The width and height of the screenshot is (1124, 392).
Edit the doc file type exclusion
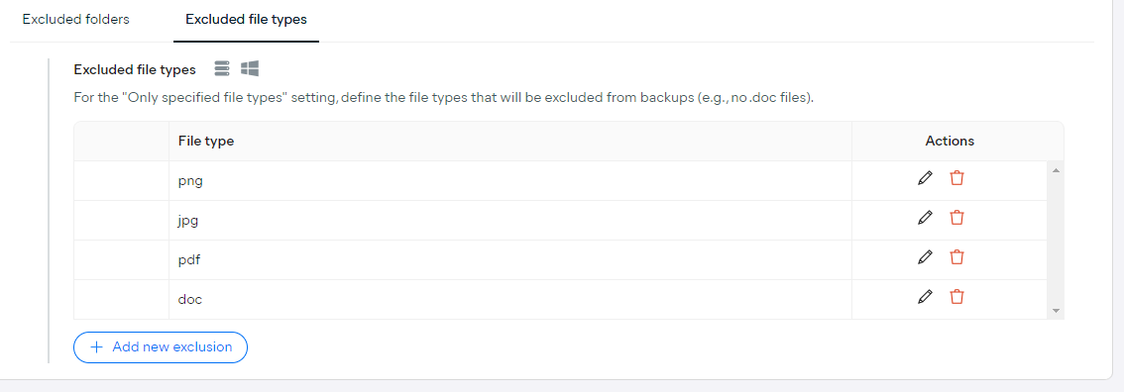pos(926,296)
